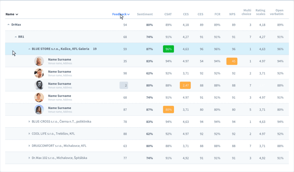Screen dimensions: 294x172
Task: Click the CSAT column header
Action: coord(168,14)
